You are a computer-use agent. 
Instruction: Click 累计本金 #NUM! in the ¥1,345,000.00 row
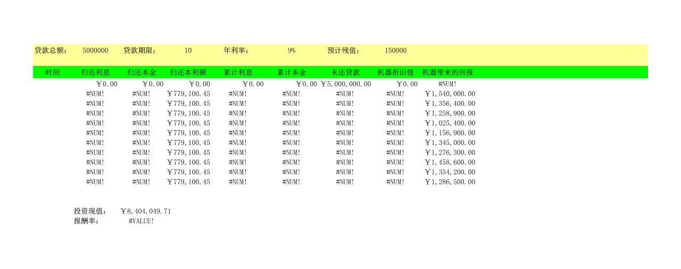pos(292,142)
